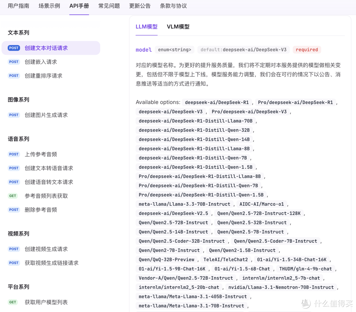Click the POST badge beside 创建文本对话请求
Viewport: 356px width, 312px height.
coord(14,48)
